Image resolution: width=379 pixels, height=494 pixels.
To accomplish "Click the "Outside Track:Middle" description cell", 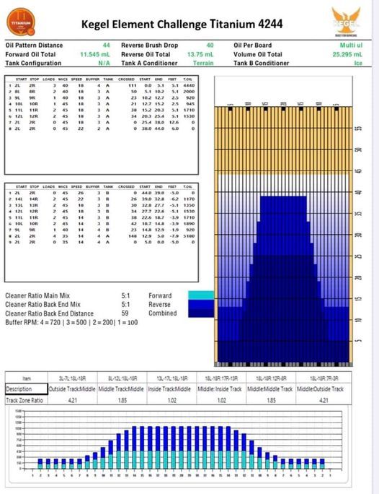I will click(x=72, y=389).
